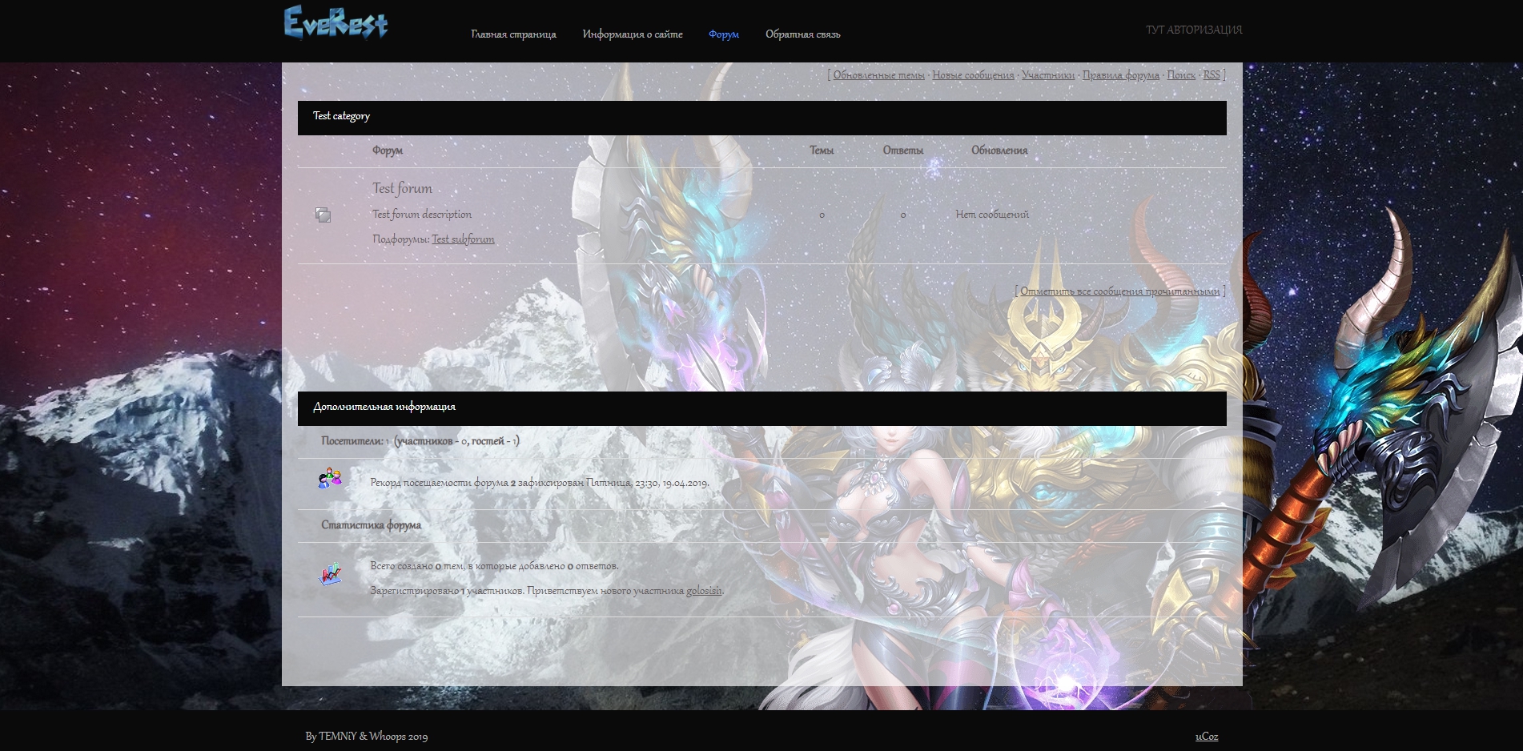Screen dimensions: 1523x751
Task: Open the uCoz footer link
Action: coord(1207,737)
